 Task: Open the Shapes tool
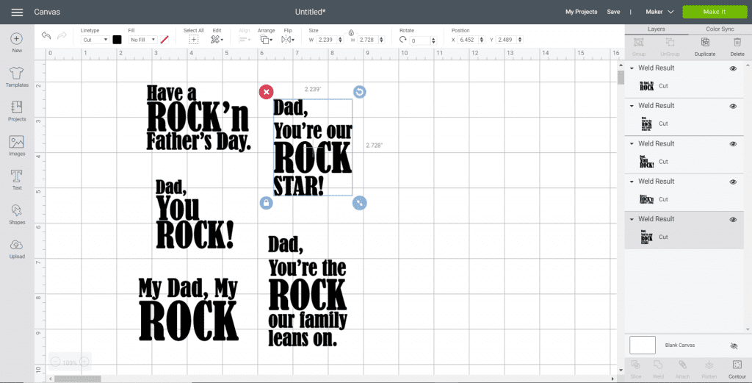coord(17,214)
